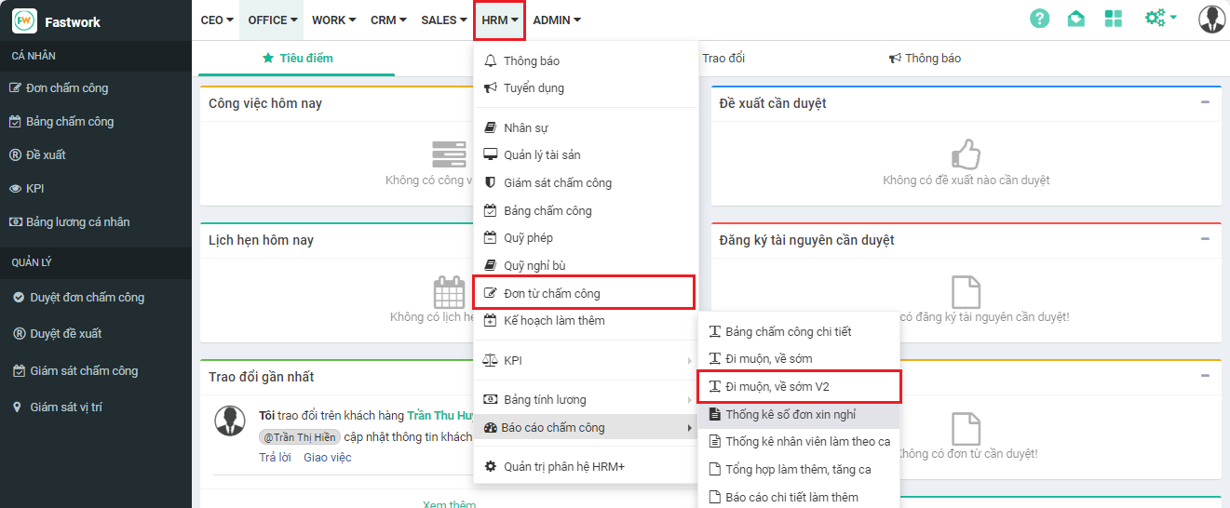Open the inbox envelope icon in header
1230x508 pixels.
[1075, 19]
